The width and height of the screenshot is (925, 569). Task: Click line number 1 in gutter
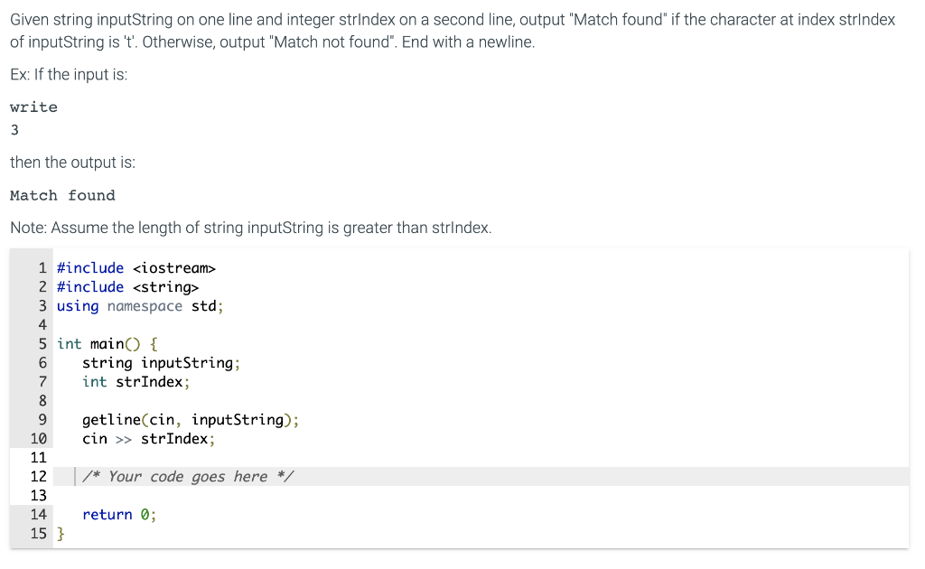42,268
